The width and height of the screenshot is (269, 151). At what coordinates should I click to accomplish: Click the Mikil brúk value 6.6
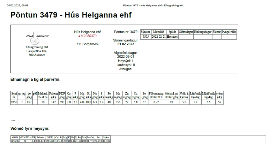click(208, 102)
